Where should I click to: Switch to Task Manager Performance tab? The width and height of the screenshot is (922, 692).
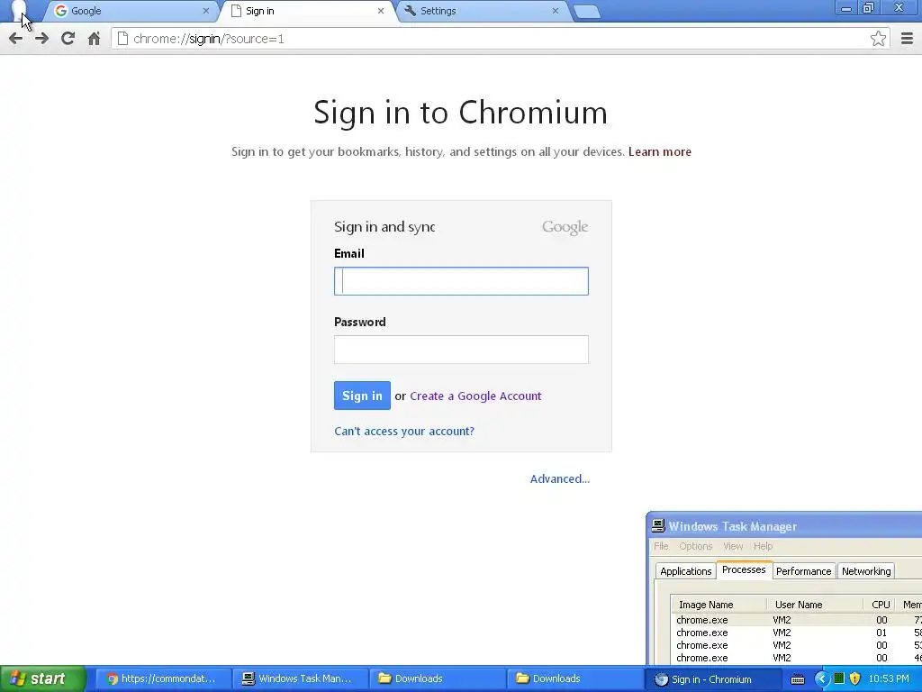point(803,570)
